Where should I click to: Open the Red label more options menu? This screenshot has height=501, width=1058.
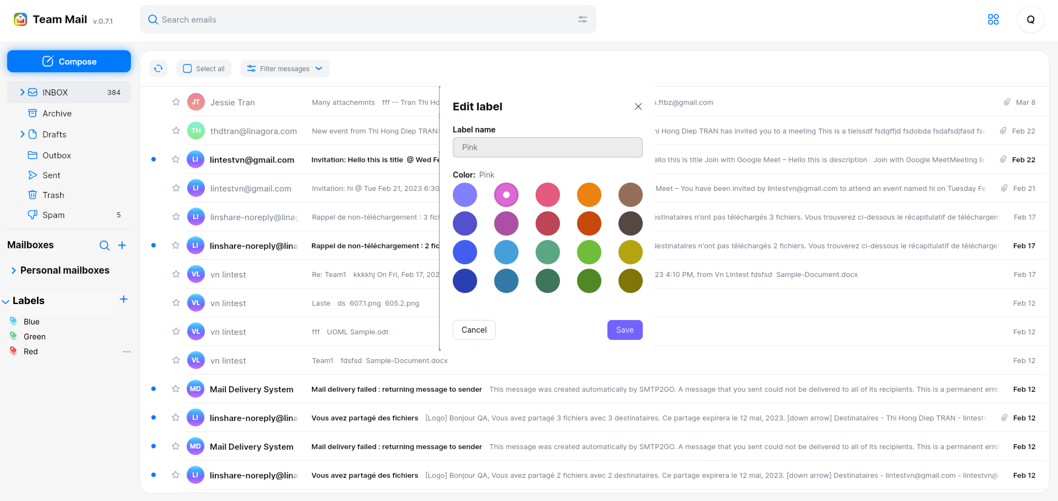[126, 352]
